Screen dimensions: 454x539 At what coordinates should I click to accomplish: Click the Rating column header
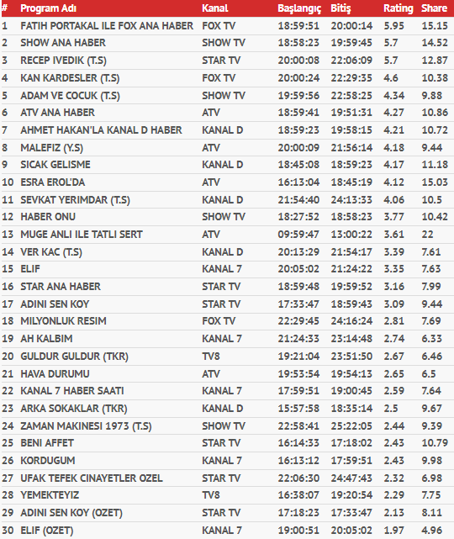point(399,8)
